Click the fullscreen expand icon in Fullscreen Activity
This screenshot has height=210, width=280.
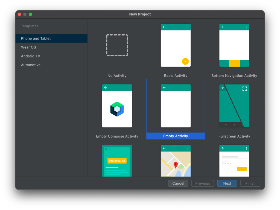pyautogui.click(x=245, y=89)
